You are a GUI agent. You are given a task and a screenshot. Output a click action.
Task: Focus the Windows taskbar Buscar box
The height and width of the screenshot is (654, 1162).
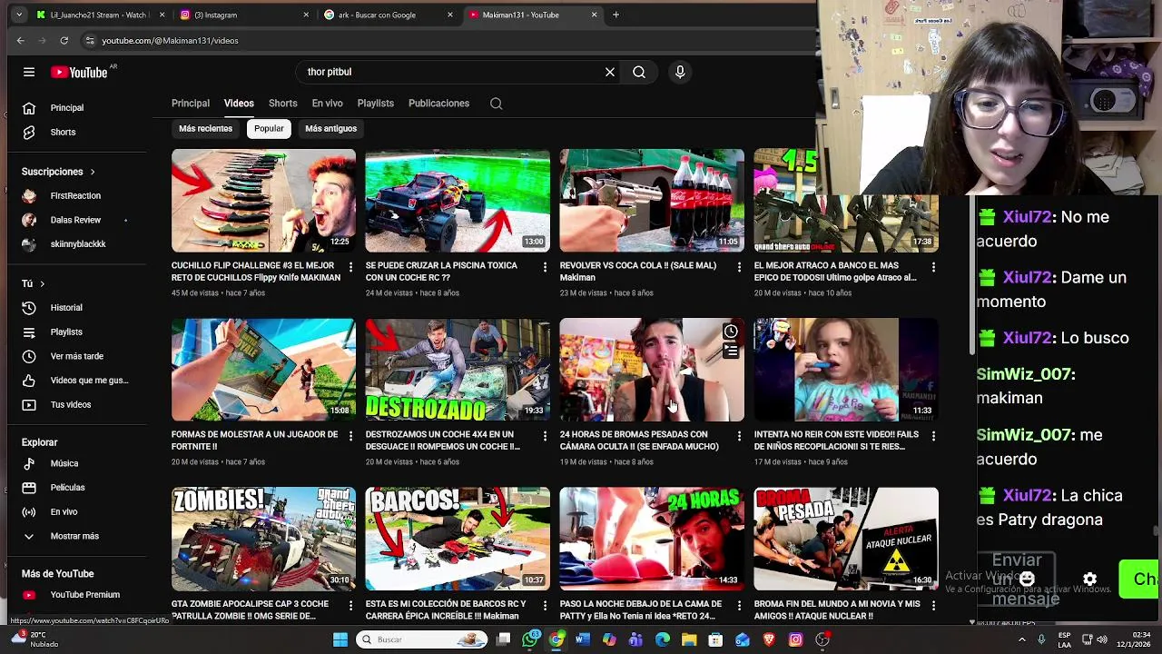(421, 639)
